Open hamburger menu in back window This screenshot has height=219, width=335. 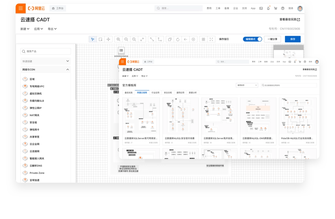(x=21, y=8)
